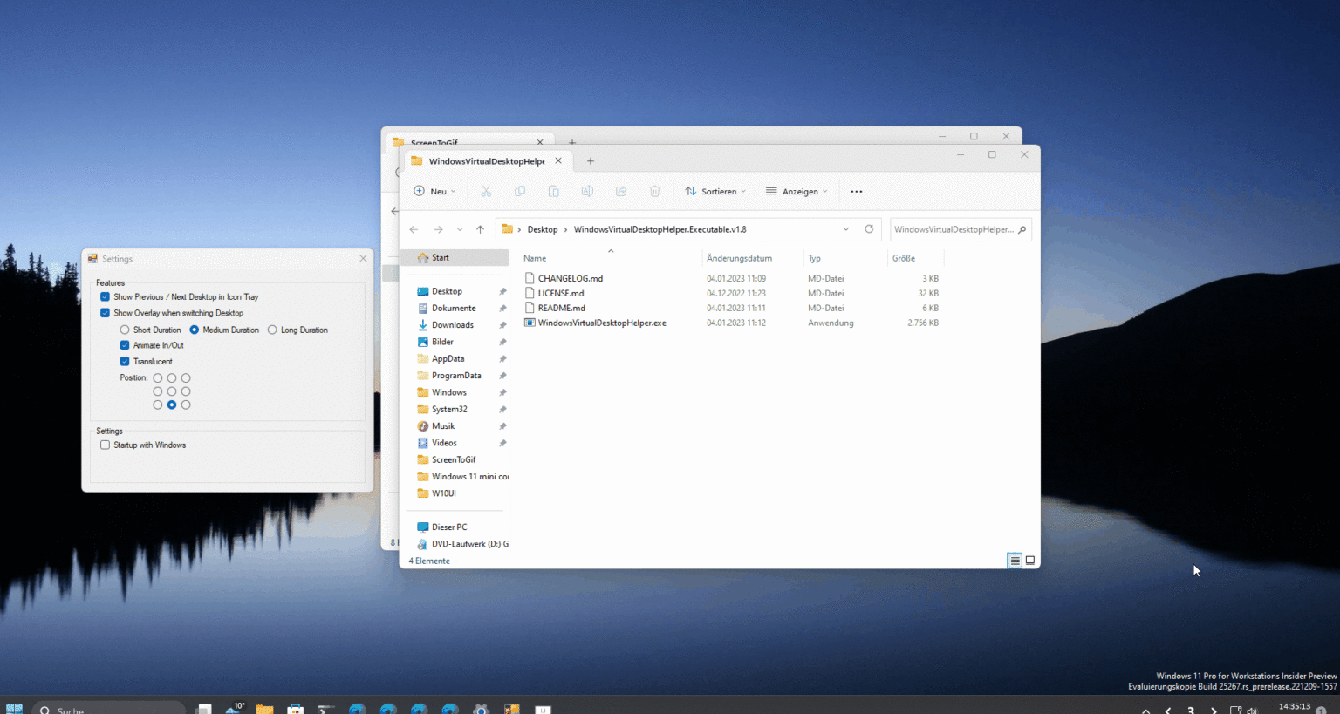Open the See more menu (three dots)
Image resolution: width=1340 pixels, height=714 pixels.
point(856,191)
